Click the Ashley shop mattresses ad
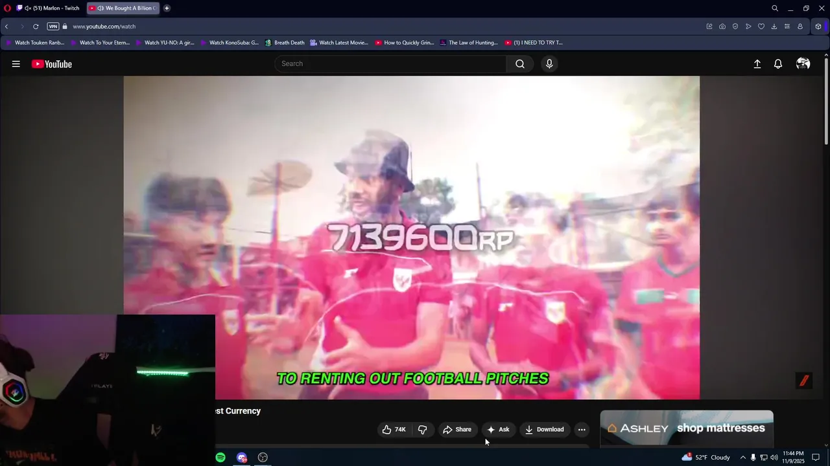Image resolution: width=830 pixels, height=466 pixels. (x=687, y=428)
